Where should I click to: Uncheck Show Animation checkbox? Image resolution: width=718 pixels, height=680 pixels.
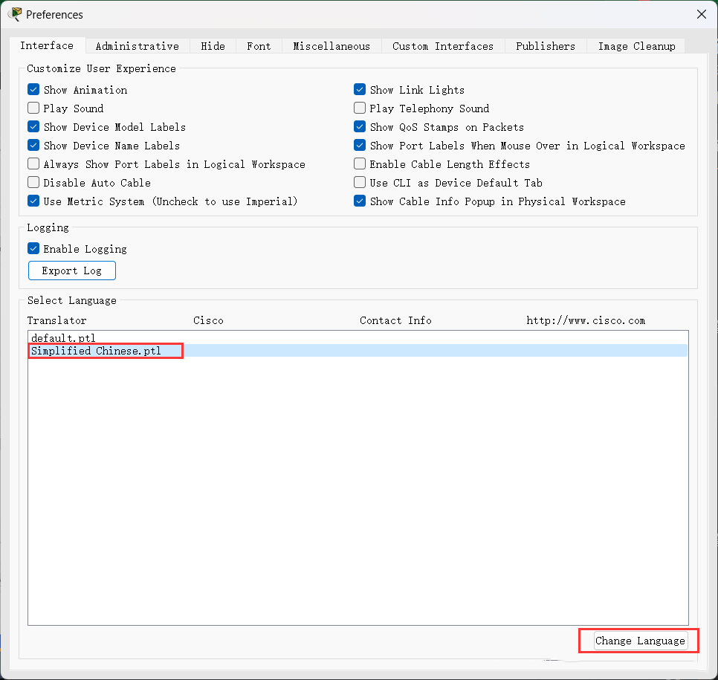click(33, 89)
